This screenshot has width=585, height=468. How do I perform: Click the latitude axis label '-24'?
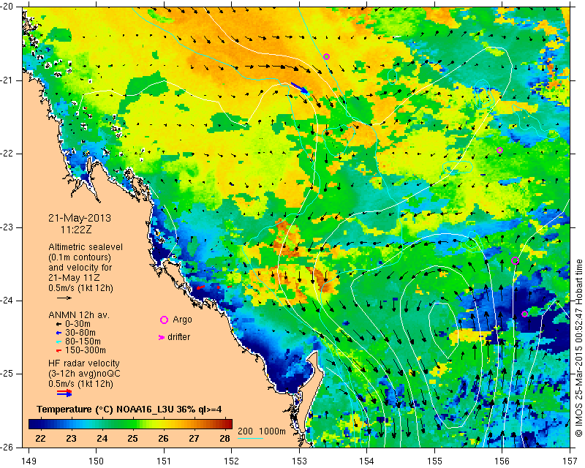coord(7,301)
